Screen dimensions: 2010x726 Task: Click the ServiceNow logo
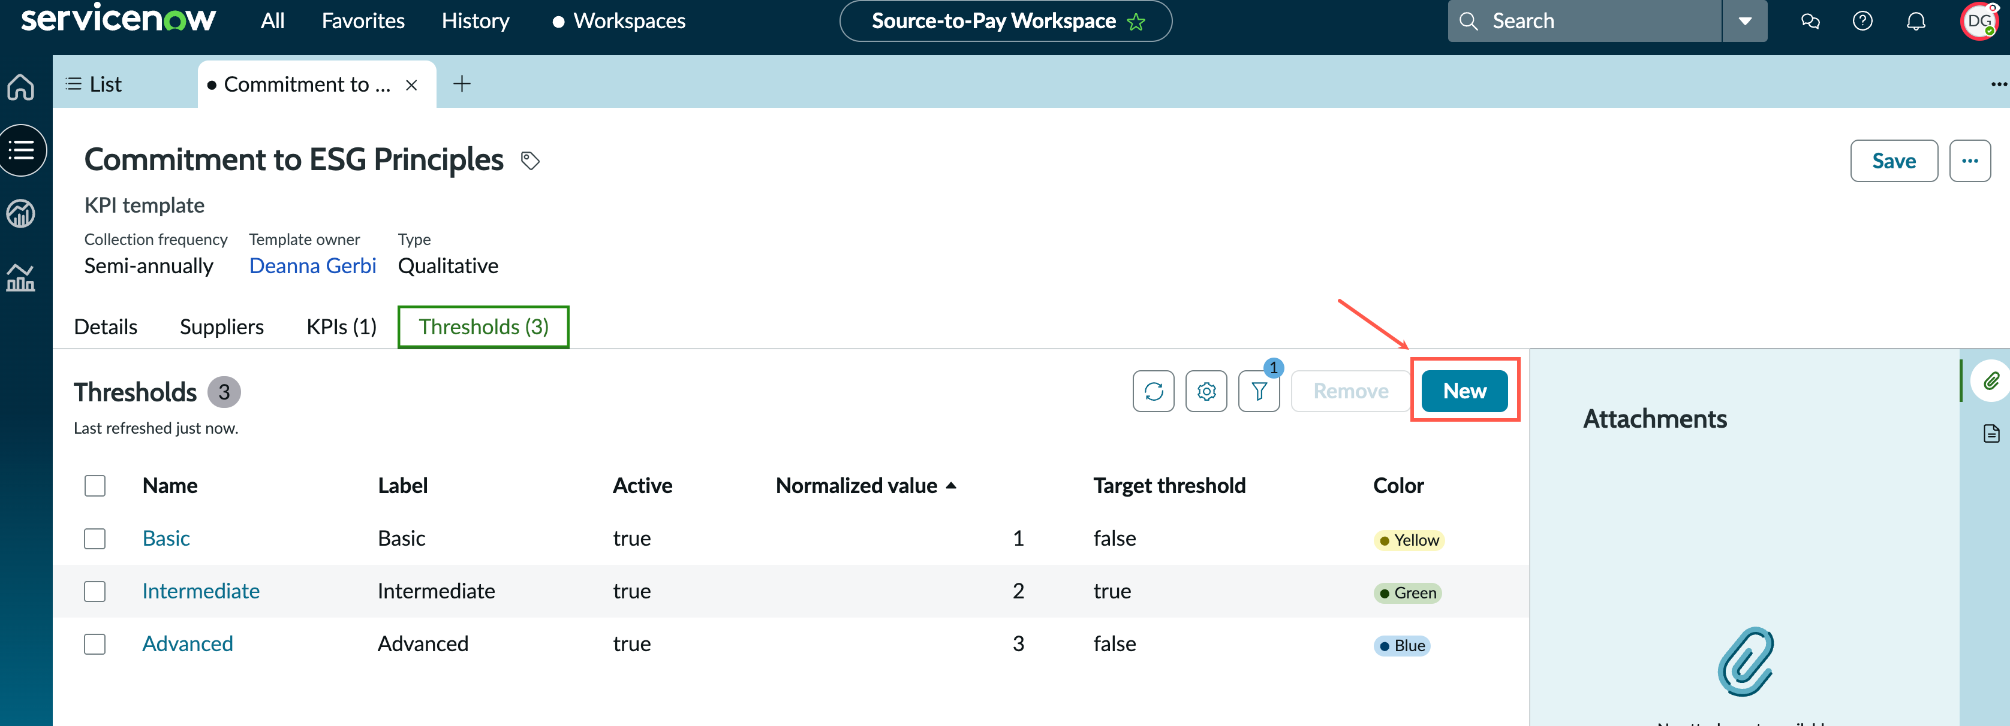point(118,19)
